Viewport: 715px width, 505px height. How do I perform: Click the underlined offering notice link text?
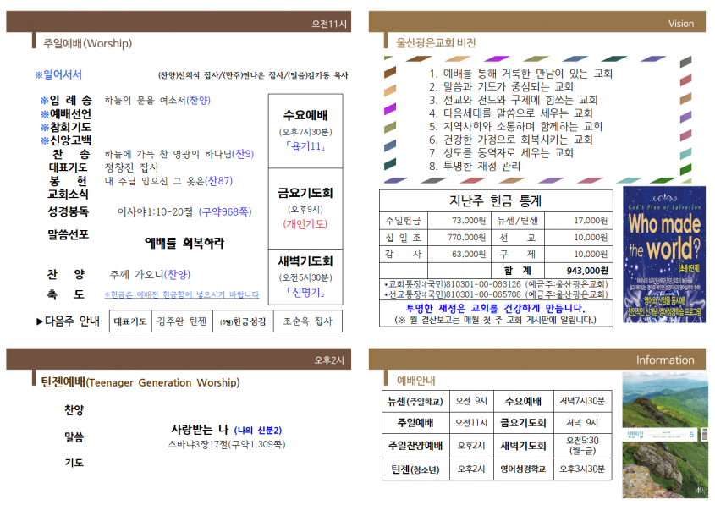[x=181, y=294]
